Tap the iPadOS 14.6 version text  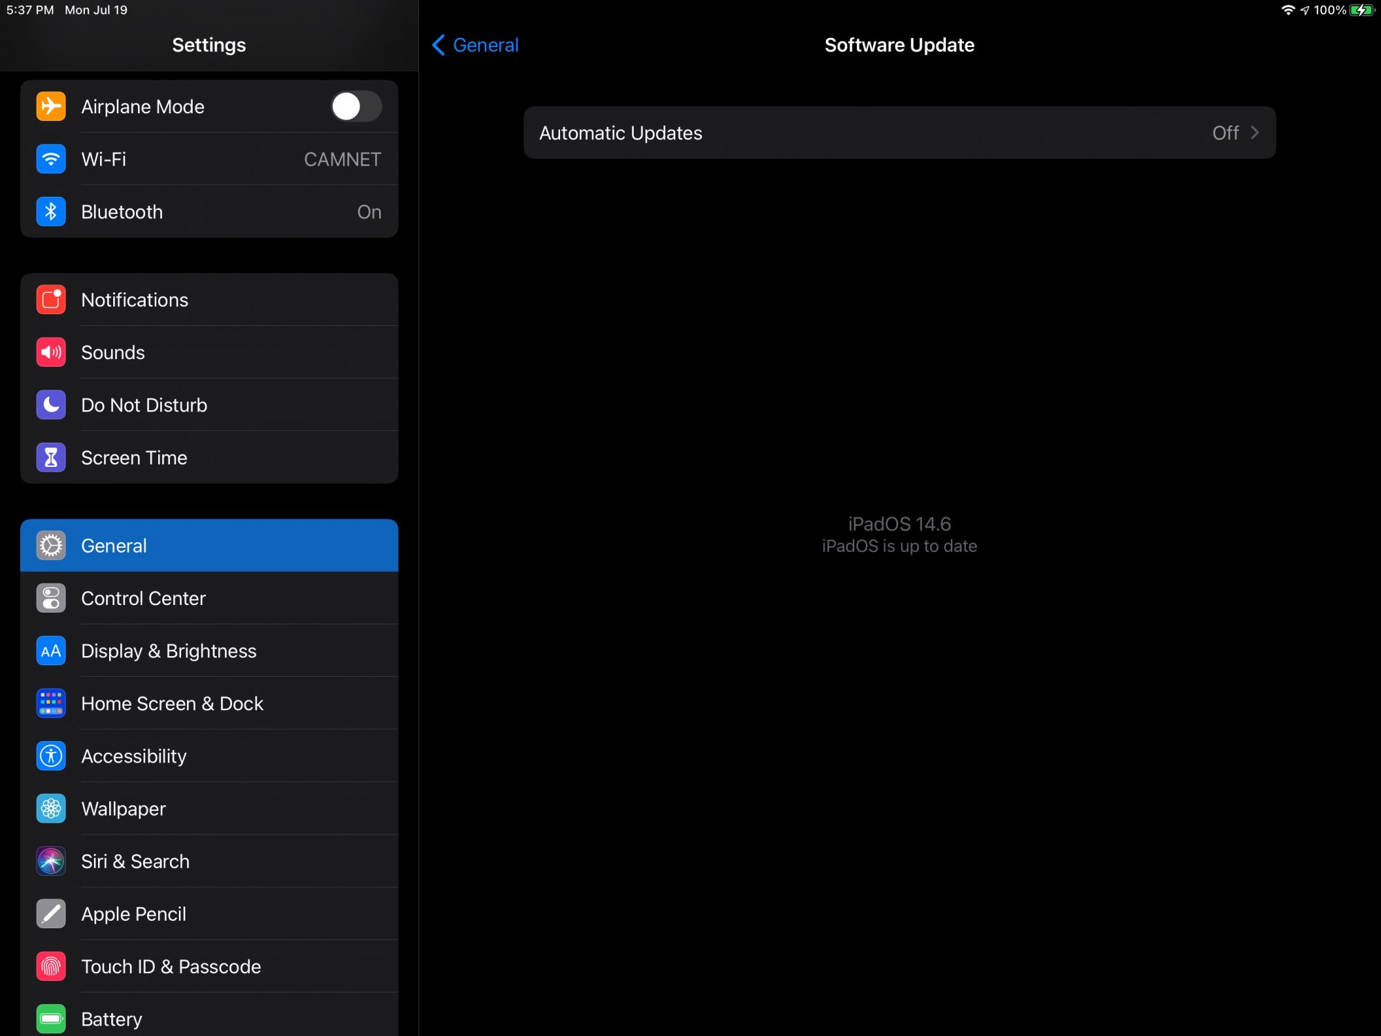(x=899, y=524)
